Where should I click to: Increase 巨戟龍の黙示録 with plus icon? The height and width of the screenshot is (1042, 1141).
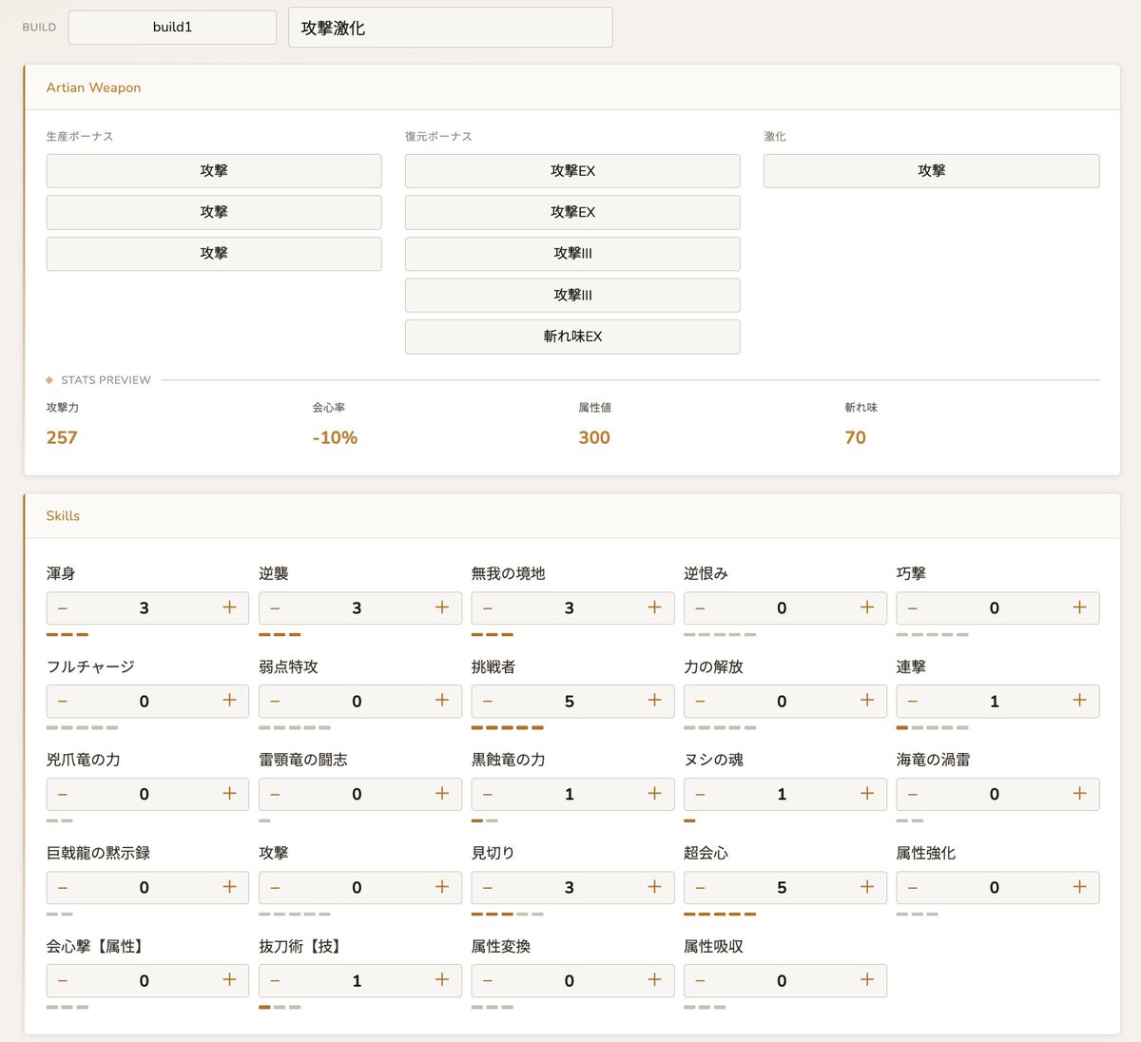pyautogui.click(x=229, y=887)
